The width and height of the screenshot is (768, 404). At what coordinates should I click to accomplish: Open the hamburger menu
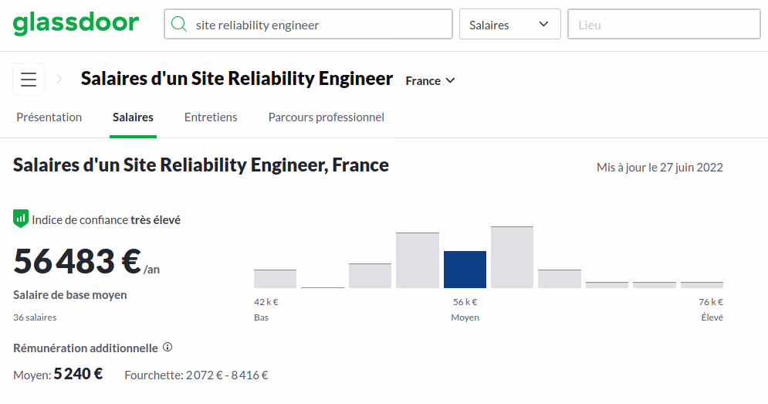(29, 80)
